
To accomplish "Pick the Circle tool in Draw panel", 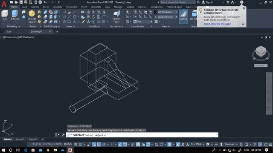I will [75, 17].
